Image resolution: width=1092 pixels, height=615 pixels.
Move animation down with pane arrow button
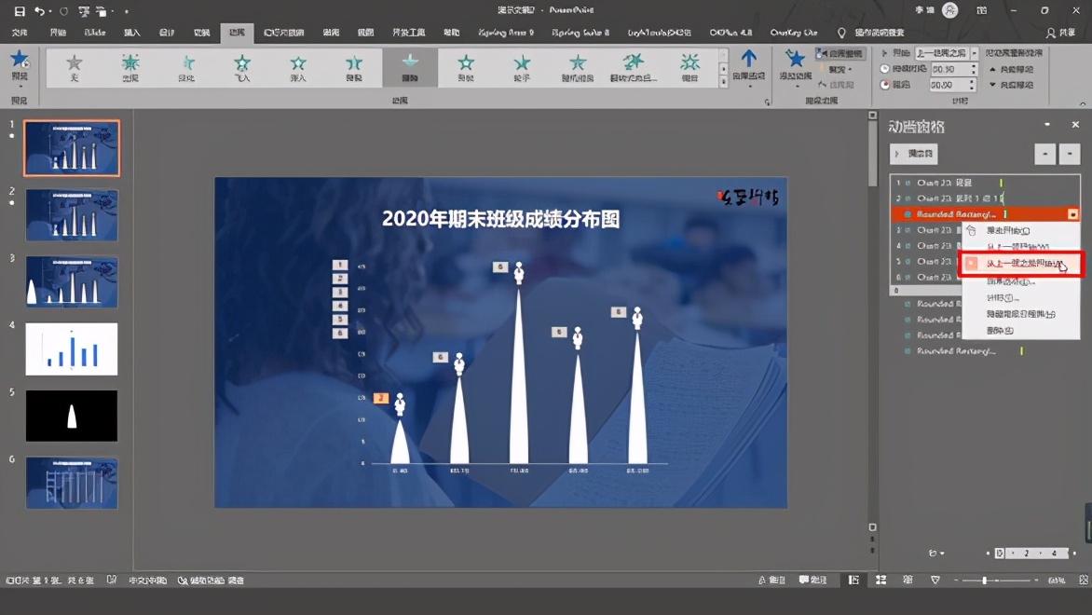point(1070,153)
